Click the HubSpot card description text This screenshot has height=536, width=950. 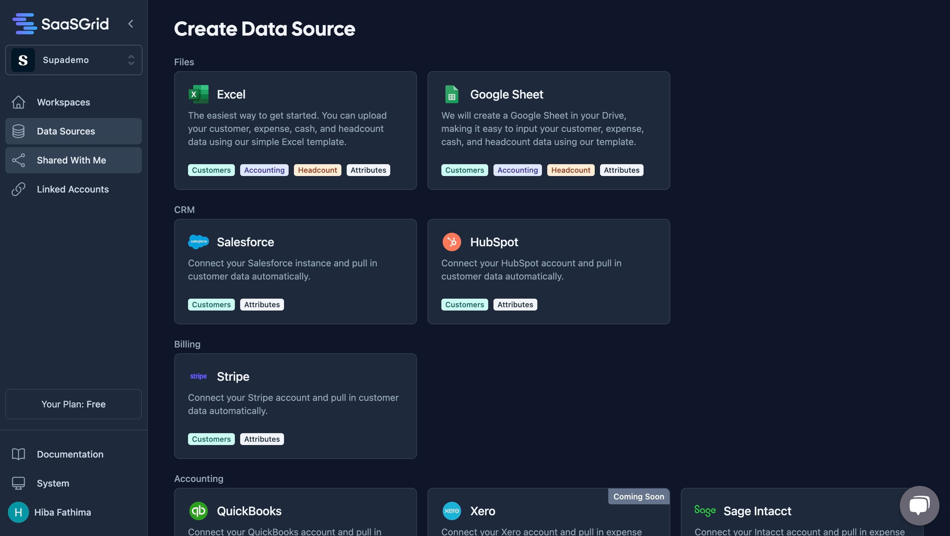(531, 270)
